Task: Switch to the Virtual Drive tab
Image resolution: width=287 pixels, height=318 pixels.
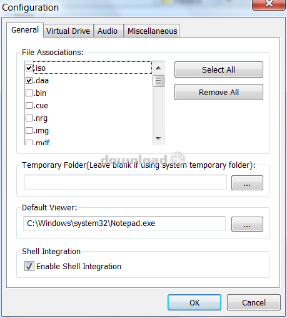Action: point(68,31)
